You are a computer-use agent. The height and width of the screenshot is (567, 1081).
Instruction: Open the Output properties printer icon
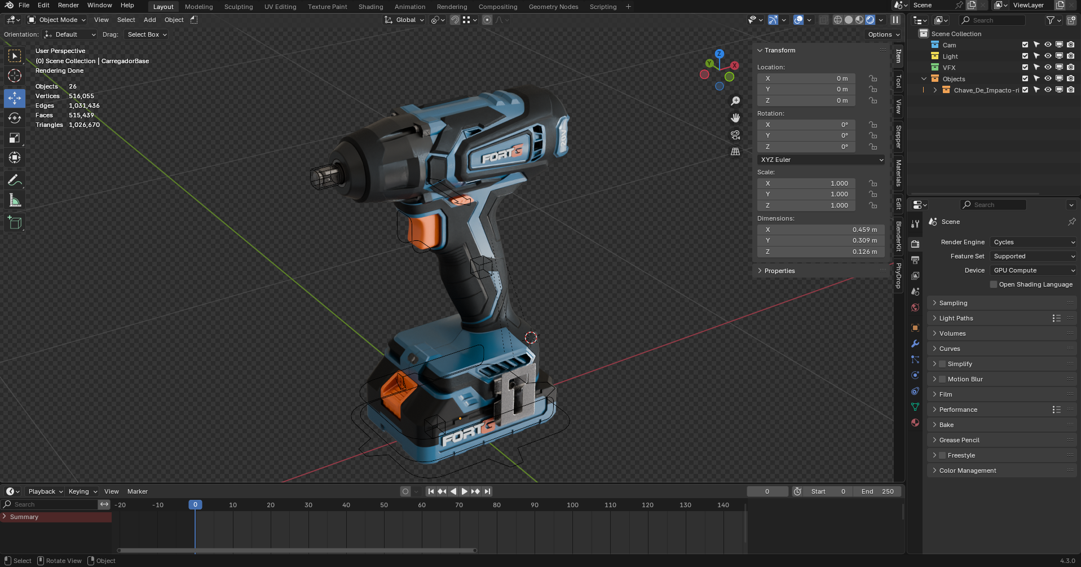(915, 260)
